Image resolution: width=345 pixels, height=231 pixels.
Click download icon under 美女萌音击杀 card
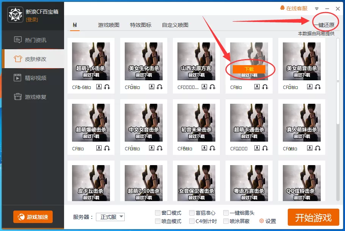pyautogui.click(x=310, y=87)
